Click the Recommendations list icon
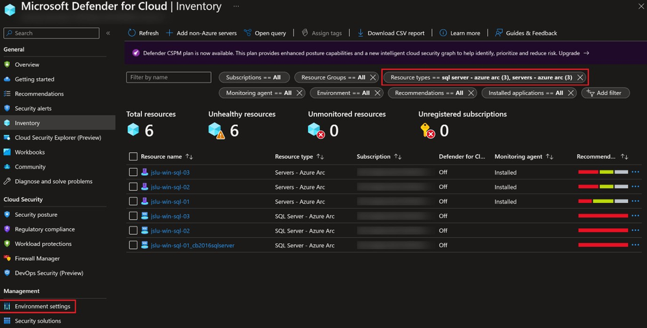Viewport: 647px width, 328px height. 7,94
